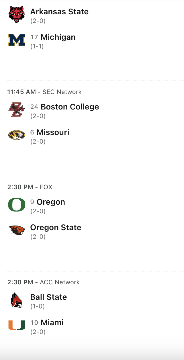
Task: Click the Boston College Eagles logo
Action: click(17, 110)
